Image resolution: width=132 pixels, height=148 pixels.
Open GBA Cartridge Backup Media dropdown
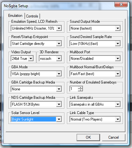click(36, 89)
